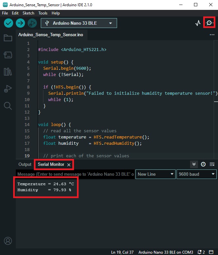Close the Serial Monitor tab
This screenshot has height=255, width=218.
point(69,165)
